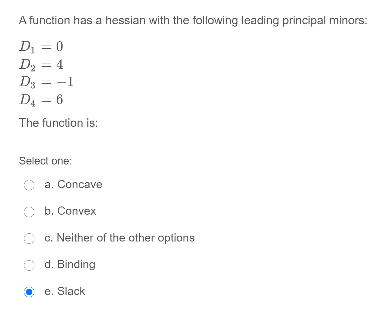Click the phrase "The function is:"
389x310 pixels.
[58, 123]
